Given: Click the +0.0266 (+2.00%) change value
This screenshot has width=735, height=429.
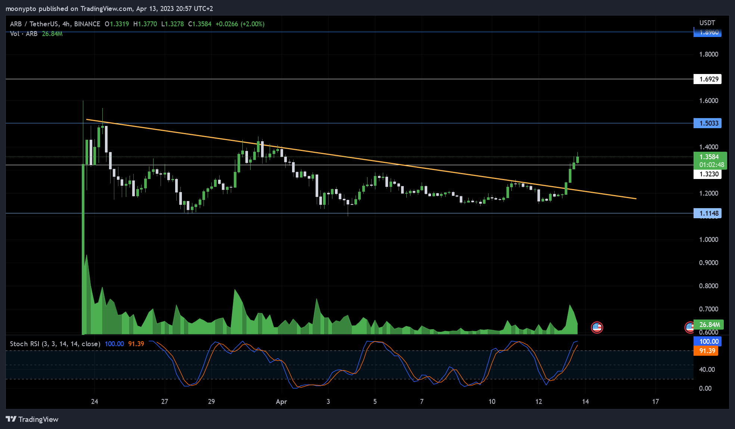Looking at the screenshot, I should pyautogui.click(x=240, y=24).
